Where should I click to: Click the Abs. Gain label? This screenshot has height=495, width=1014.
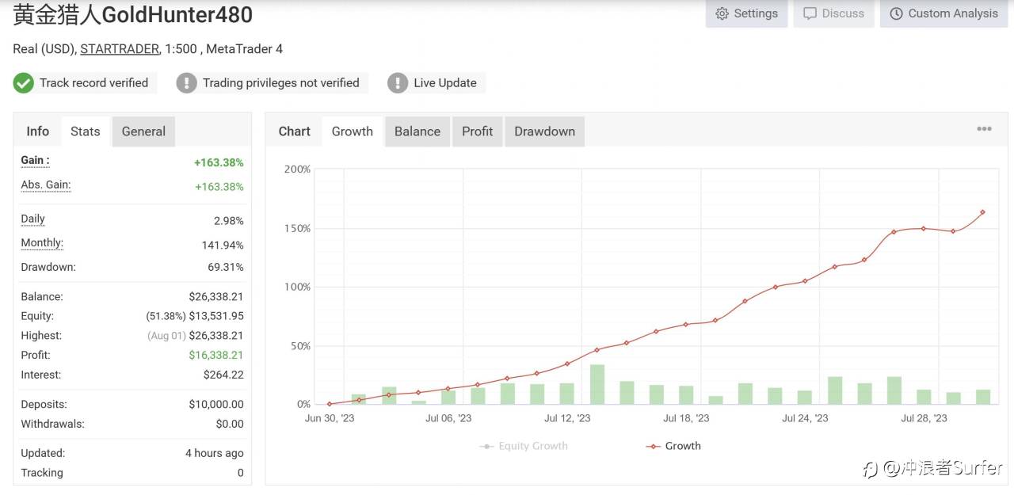coord(45,185)
